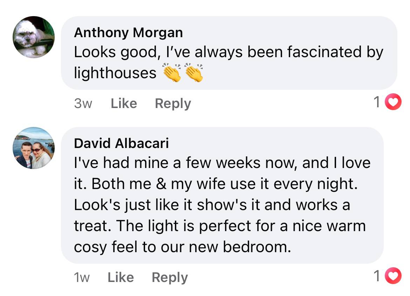Like Anthony Morgan's lighthouse comment
The image size is (410, 296).
pyautogui.click(x=124, y=103)
